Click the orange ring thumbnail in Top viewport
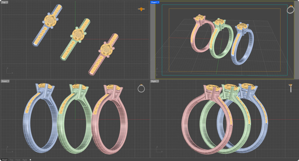The image size is (299, 161). pyautogui.click(x=141, y=9)
